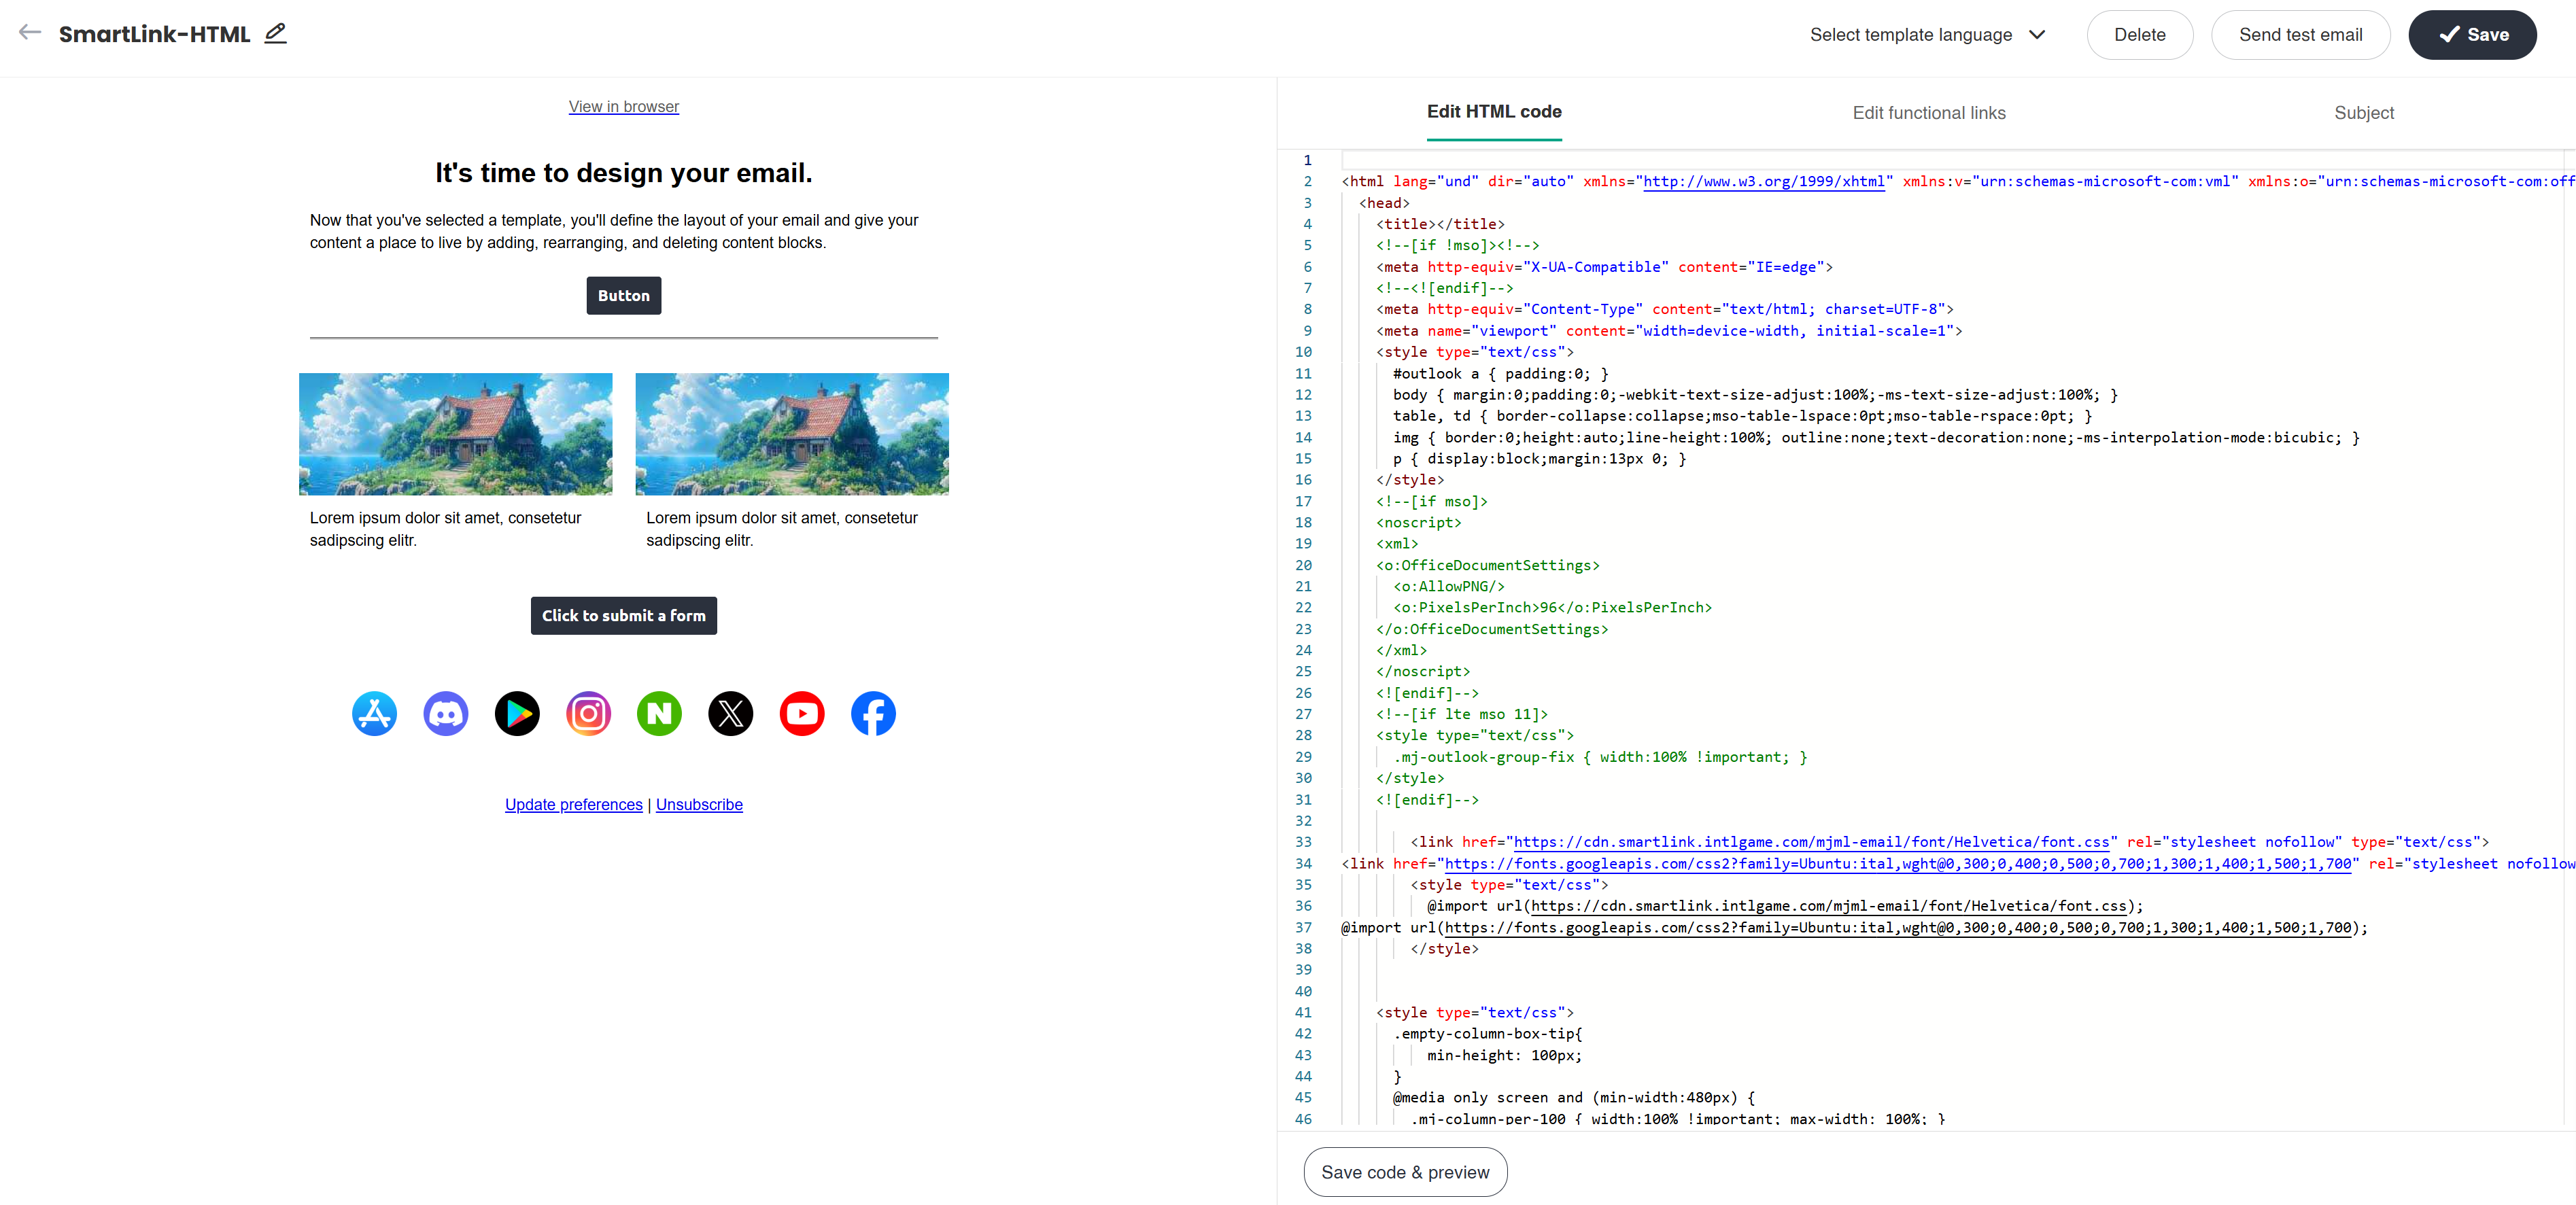
Task: Click the back arrow icon
Action: pyautogui.click(x=30, y=32)
